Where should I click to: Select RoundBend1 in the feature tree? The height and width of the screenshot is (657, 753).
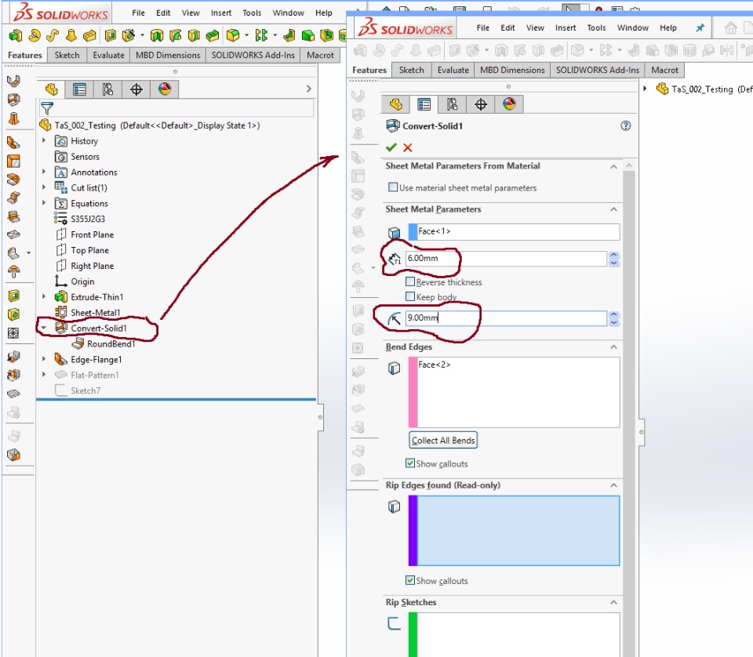coord(111,343)
